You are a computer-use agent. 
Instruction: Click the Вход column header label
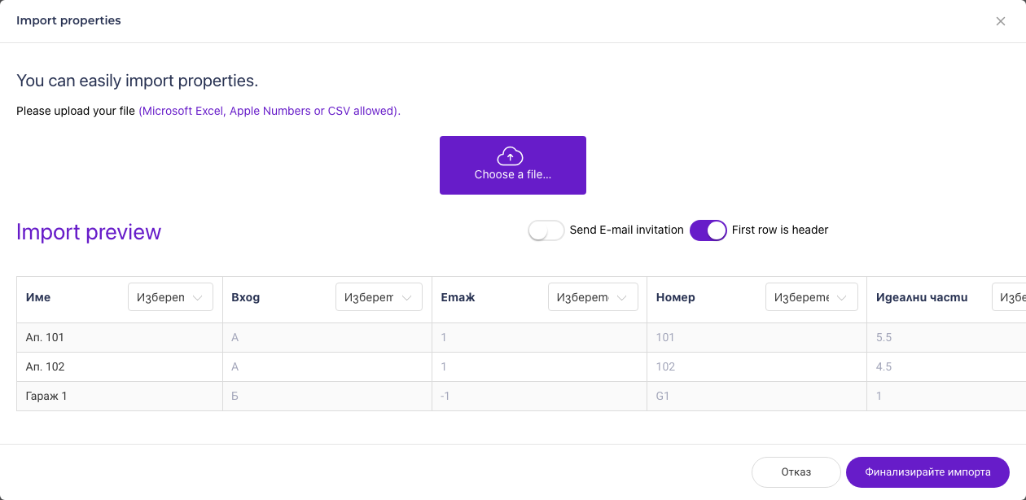coord(246,298)
